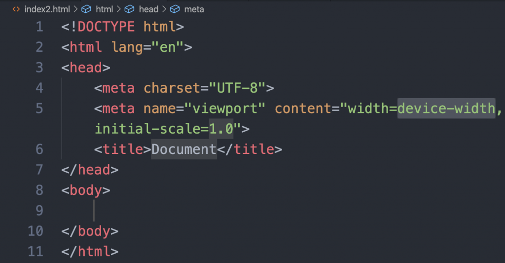
Task: Click the html element cube icon in breadcrumb
Action: pos(86,9)
